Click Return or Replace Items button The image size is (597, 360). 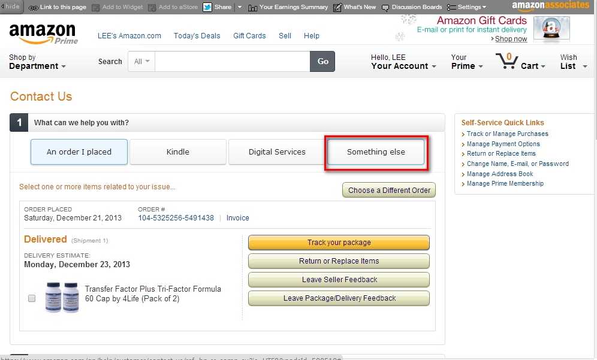coord(339,261)
